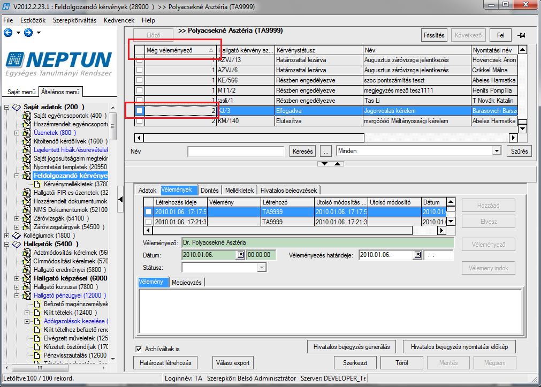Open the forward arrow history dropdown

click(39, 33)
